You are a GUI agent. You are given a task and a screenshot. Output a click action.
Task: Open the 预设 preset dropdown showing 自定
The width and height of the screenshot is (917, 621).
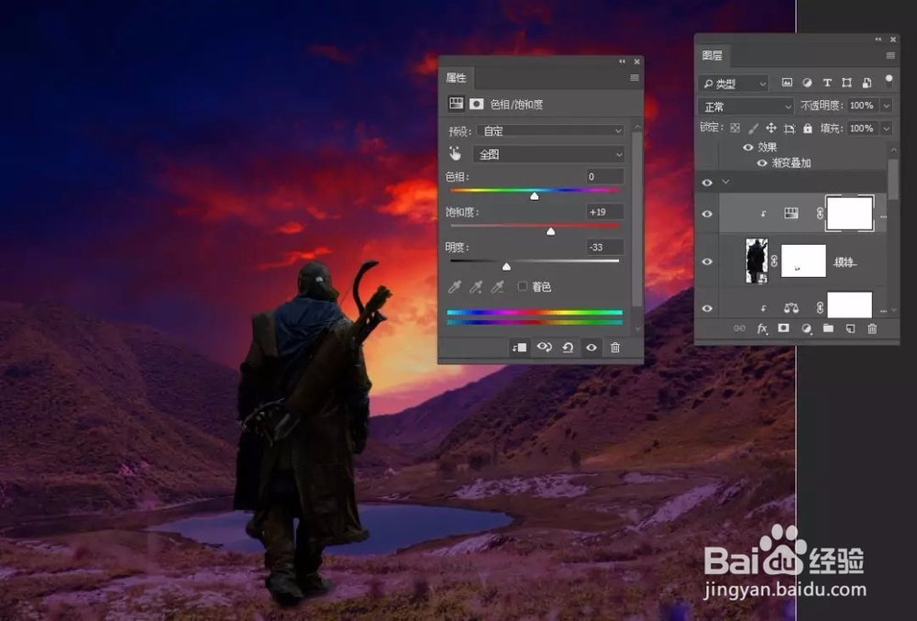click(550, 130)
